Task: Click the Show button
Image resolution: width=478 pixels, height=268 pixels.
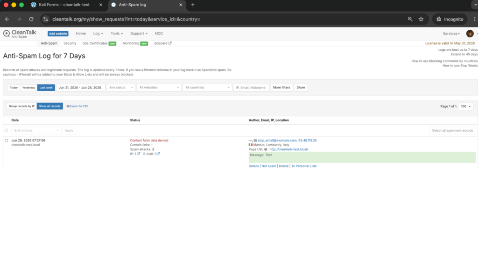Action: 301,87
